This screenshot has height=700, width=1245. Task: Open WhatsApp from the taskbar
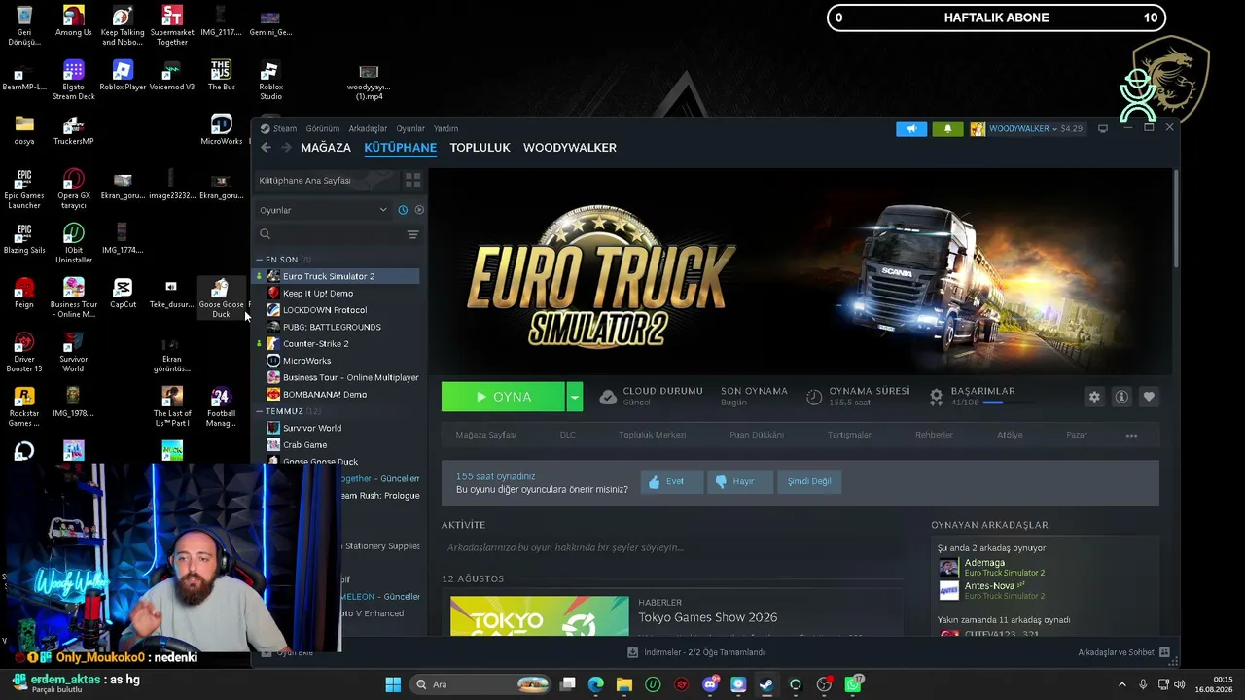[853, 684]
